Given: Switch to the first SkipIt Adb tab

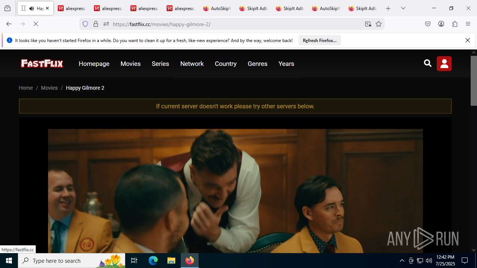Looking at the screenshot, I should 253,8.
